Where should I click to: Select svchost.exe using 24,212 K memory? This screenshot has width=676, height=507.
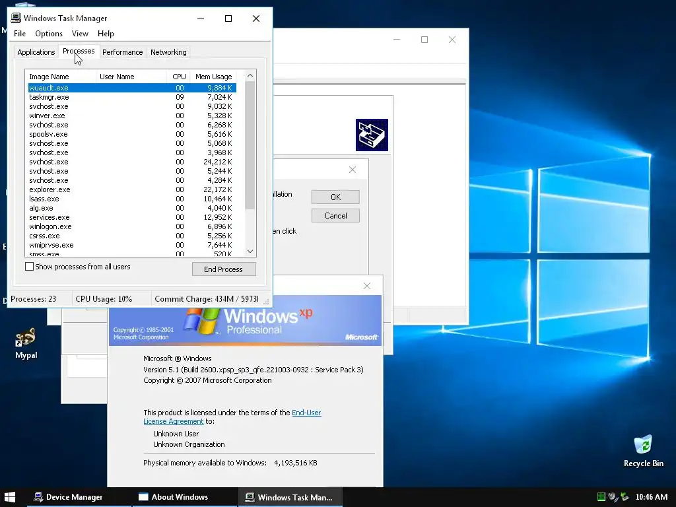click(132, 162)
